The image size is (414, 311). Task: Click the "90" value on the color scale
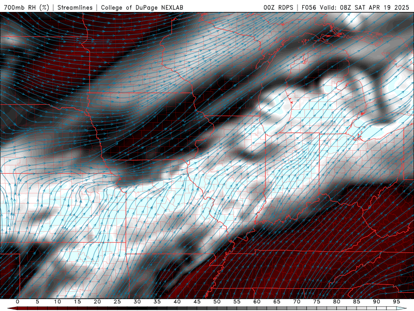click(376, 302)
